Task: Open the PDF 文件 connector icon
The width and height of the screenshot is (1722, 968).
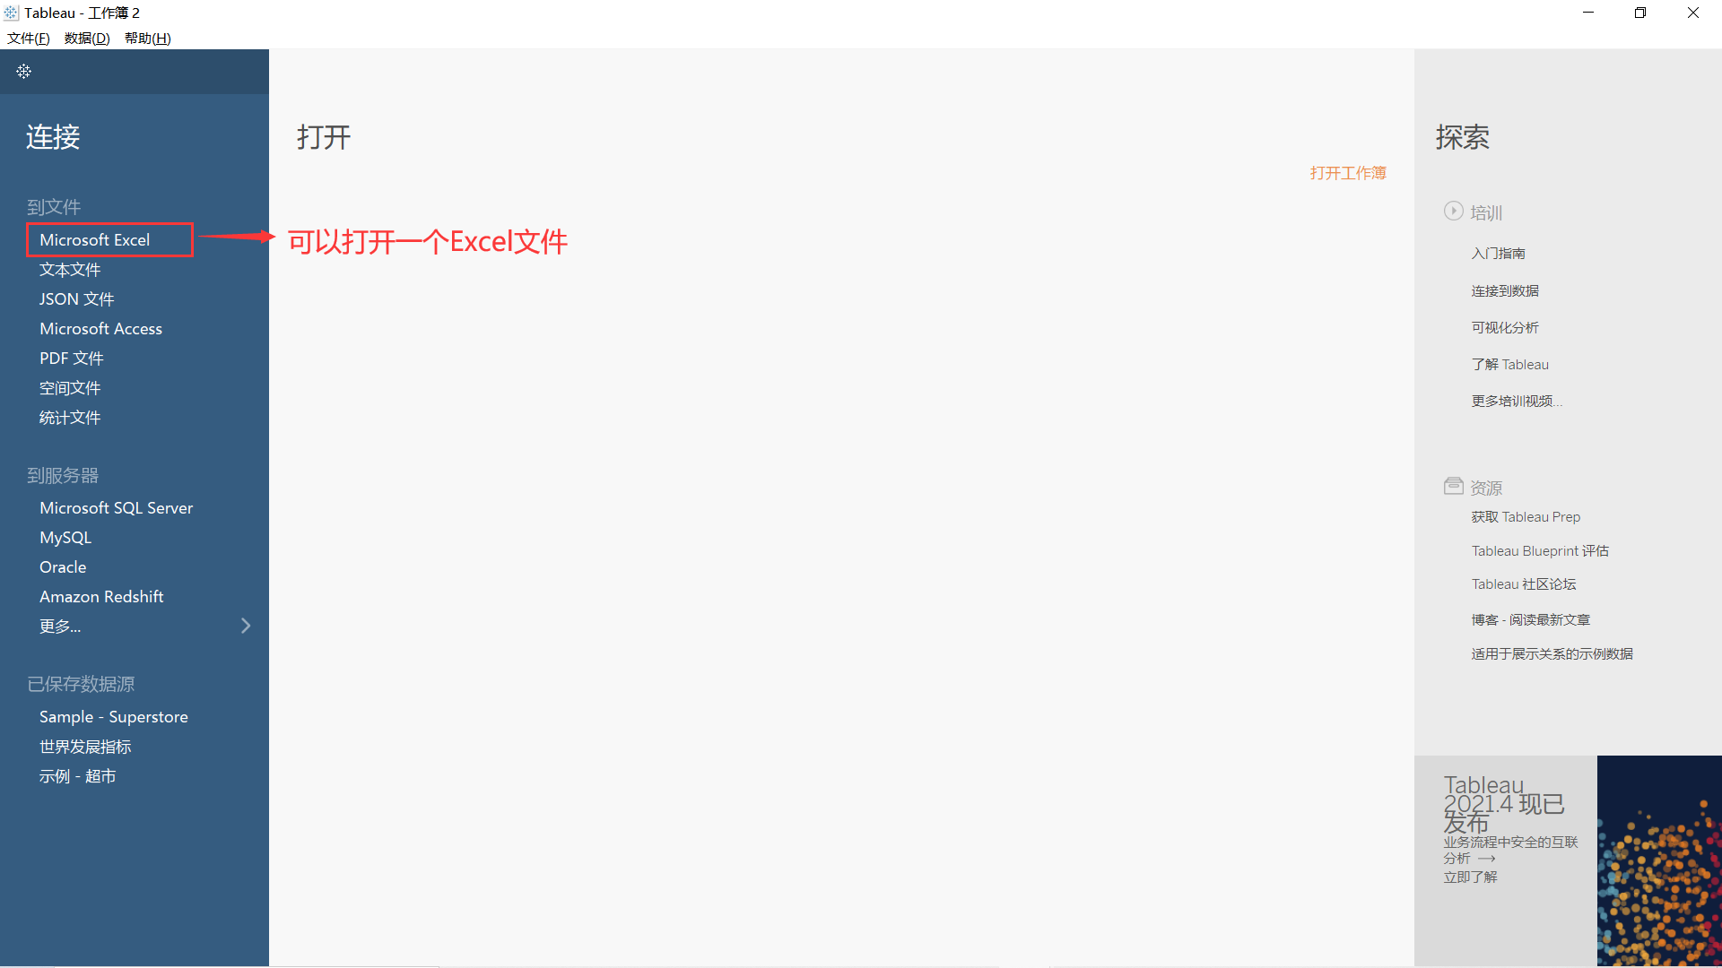Action: [70, 357]
